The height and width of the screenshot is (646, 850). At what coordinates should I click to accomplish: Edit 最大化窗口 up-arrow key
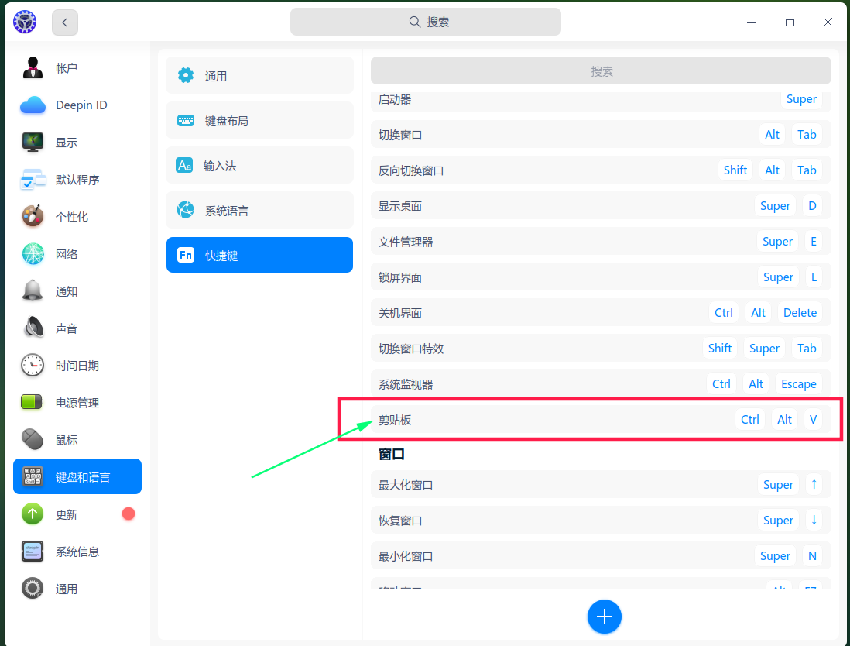coord(814,484)
